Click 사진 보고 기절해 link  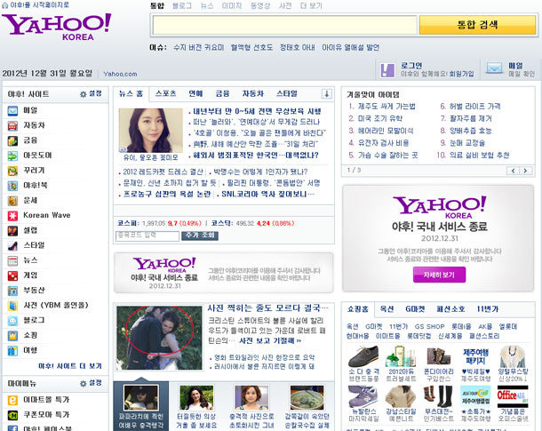click(x=270, y=340)
